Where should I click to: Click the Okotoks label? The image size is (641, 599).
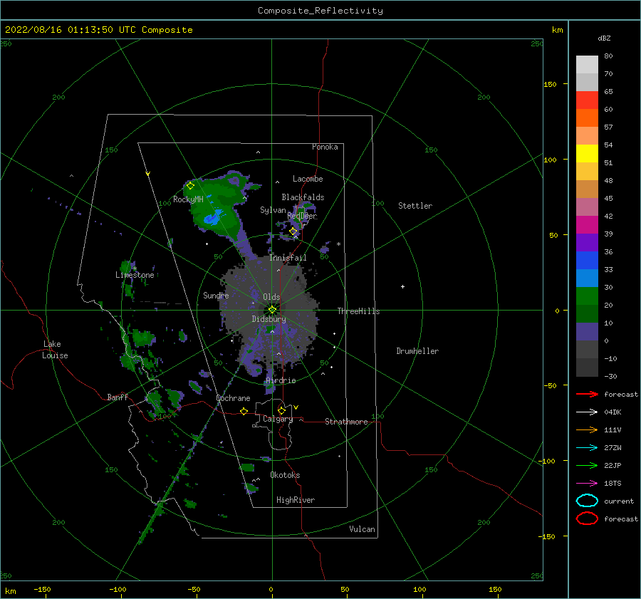[285, 475]
